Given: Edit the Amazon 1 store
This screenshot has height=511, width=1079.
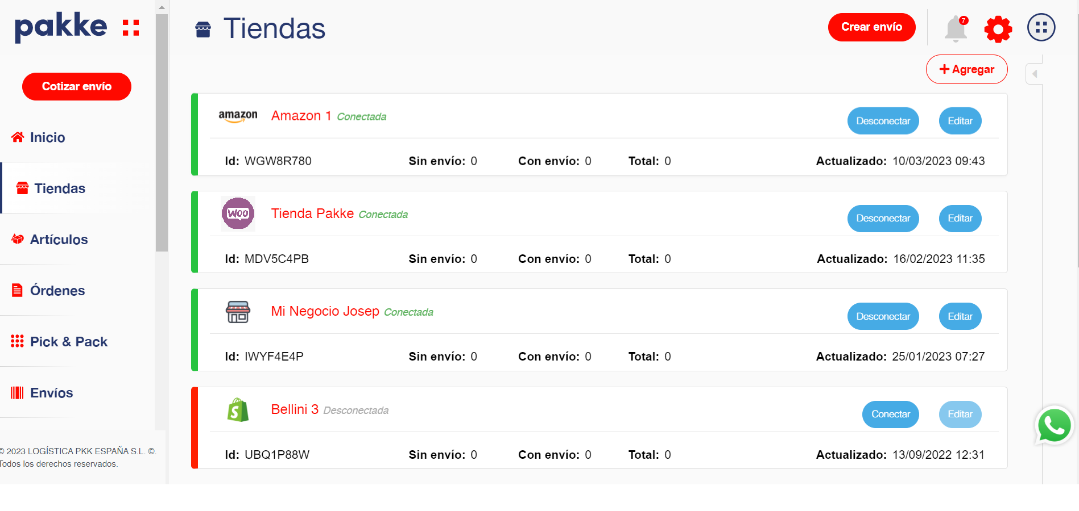Looking at the screenshot, I should (x=960, y=121).
